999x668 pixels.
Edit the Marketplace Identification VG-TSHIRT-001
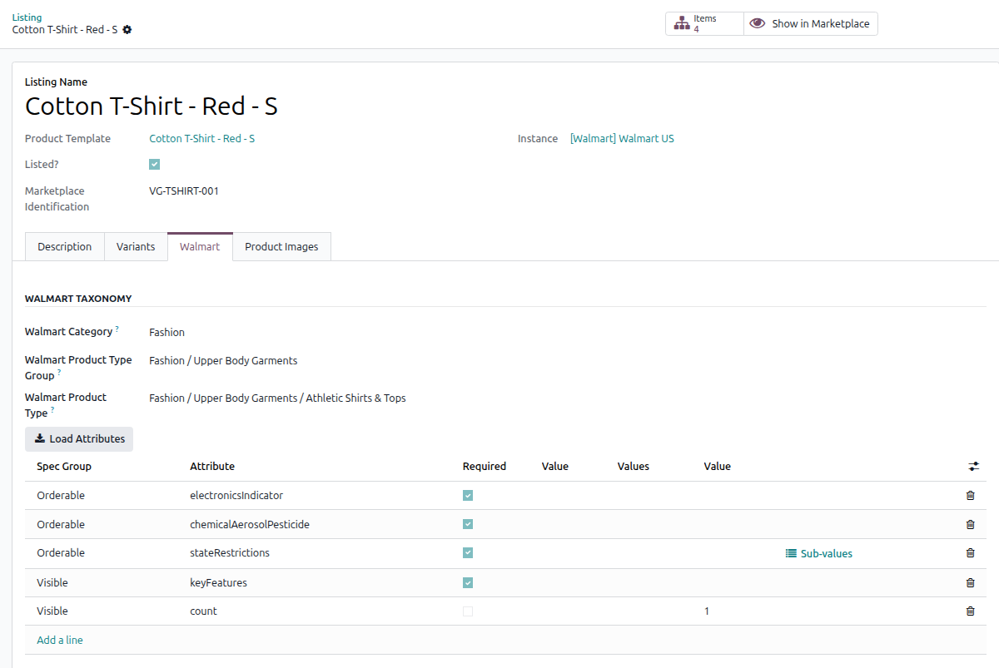point(184,191)
